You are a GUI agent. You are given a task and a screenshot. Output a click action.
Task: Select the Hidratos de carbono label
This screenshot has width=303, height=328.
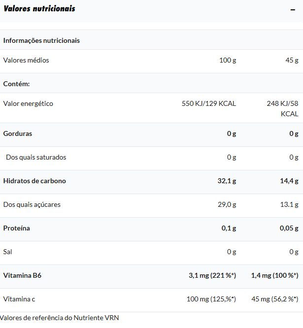coord(34,181)
